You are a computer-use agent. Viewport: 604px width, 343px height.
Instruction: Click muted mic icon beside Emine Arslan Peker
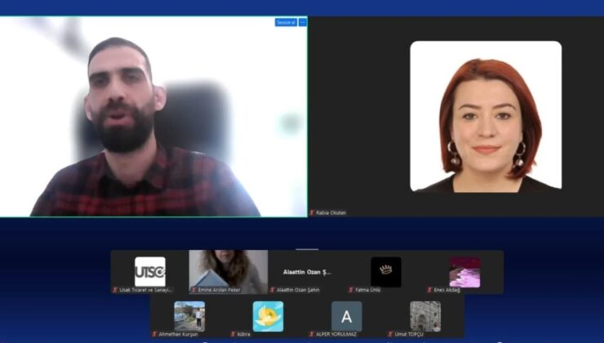point(193,290)
